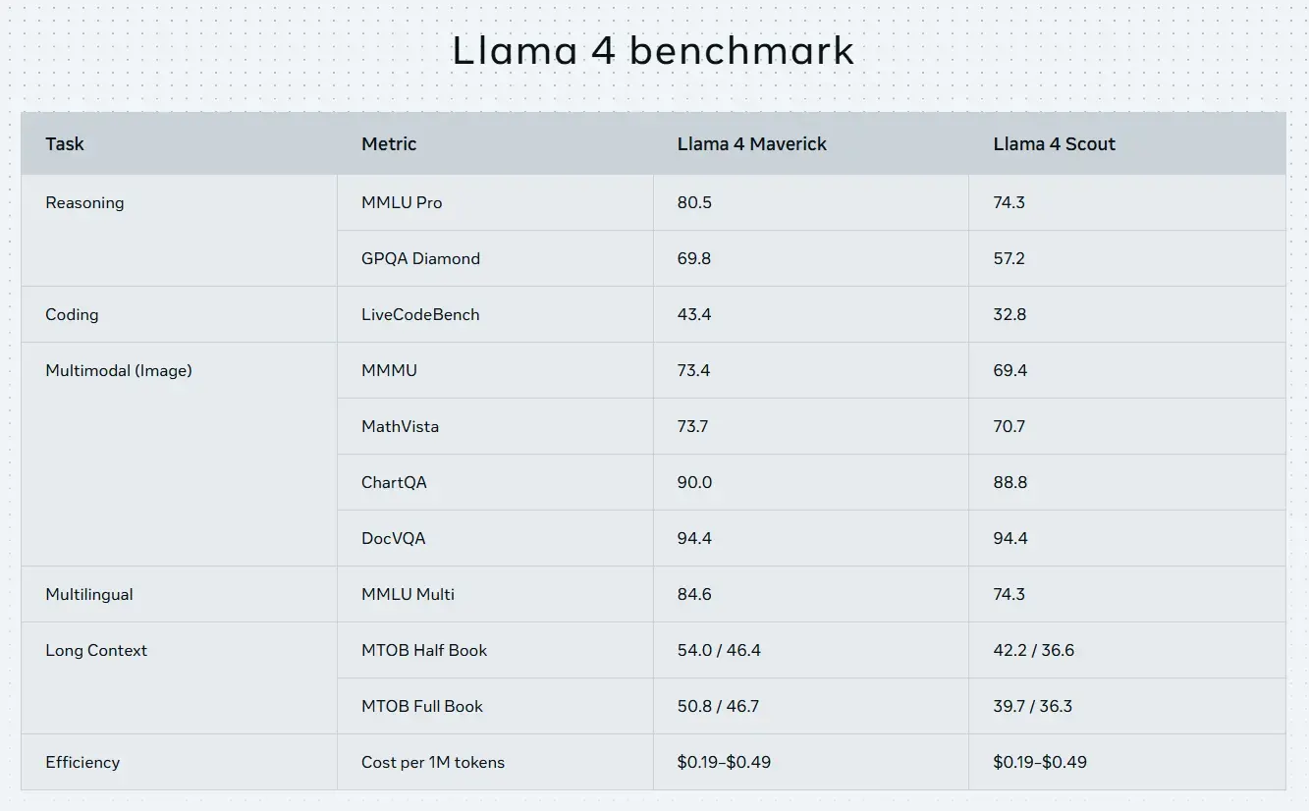The image size is (1309, 811).
Task: Click the MTOB Half Book metric cell
Action: tap(496, 651)
